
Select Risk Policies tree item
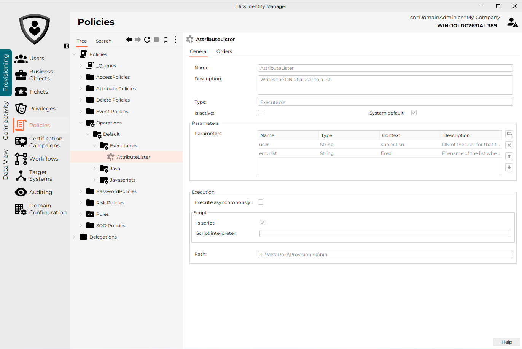click(110, 202)
